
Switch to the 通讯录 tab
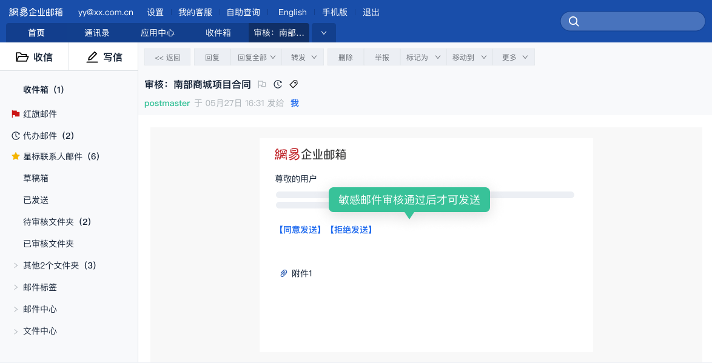point(96,33)
